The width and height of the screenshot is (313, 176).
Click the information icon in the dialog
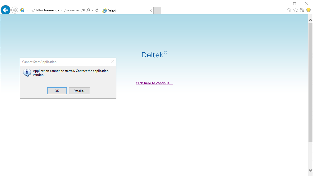[x=27, y=73]
